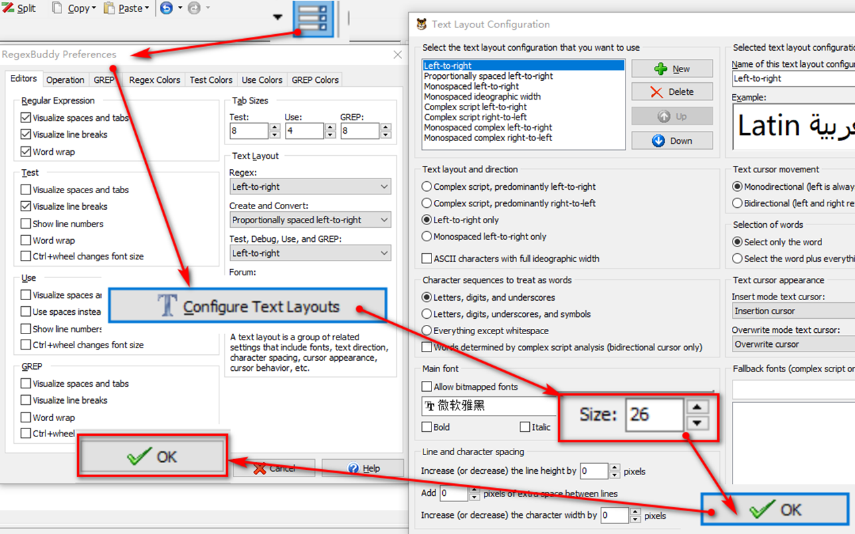Open the Test Colors tab
This screenshot has height=534, width=855.
click(x=211, y=80)
